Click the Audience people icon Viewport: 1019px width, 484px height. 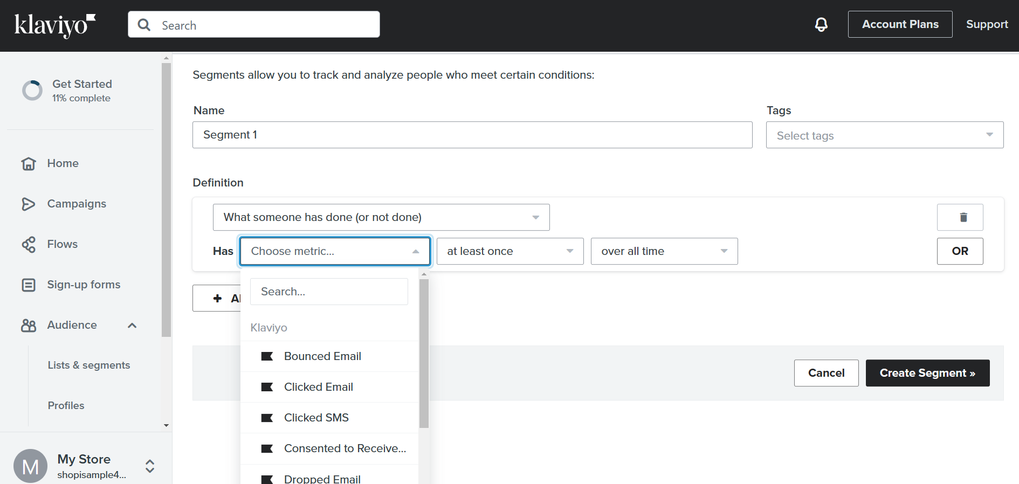tap(29, 325)
